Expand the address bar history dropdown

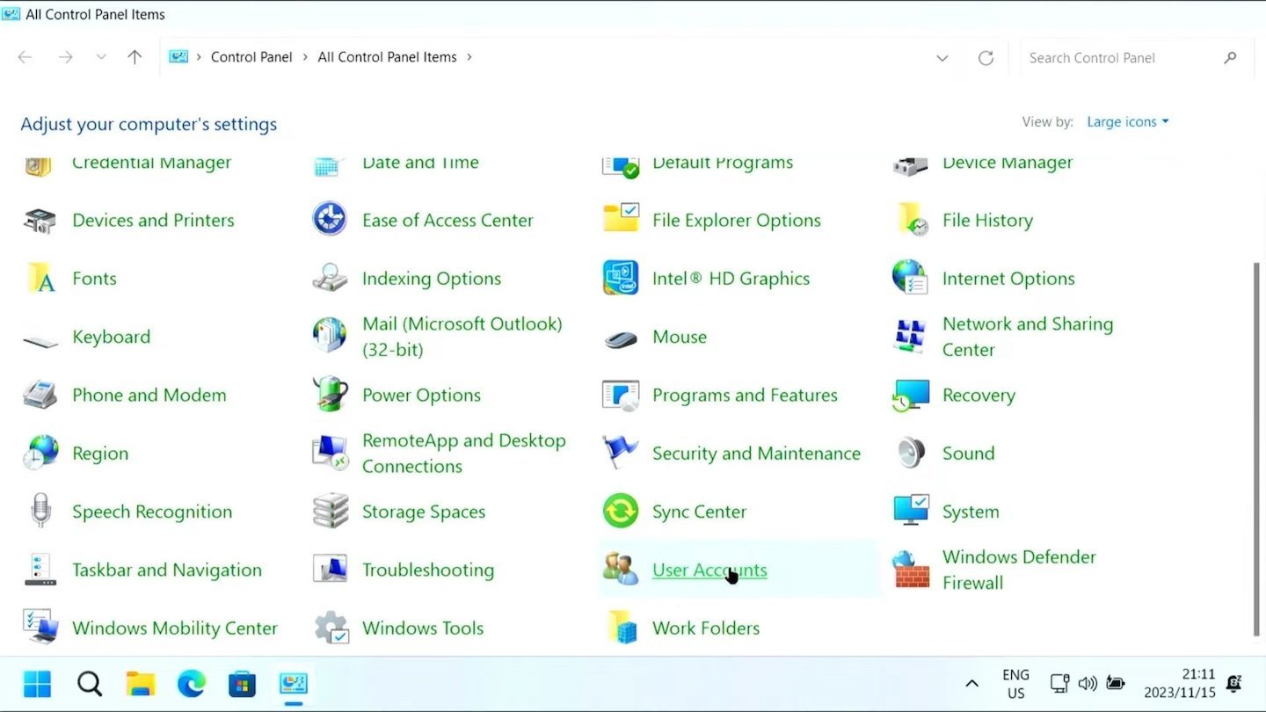[942, 58]
